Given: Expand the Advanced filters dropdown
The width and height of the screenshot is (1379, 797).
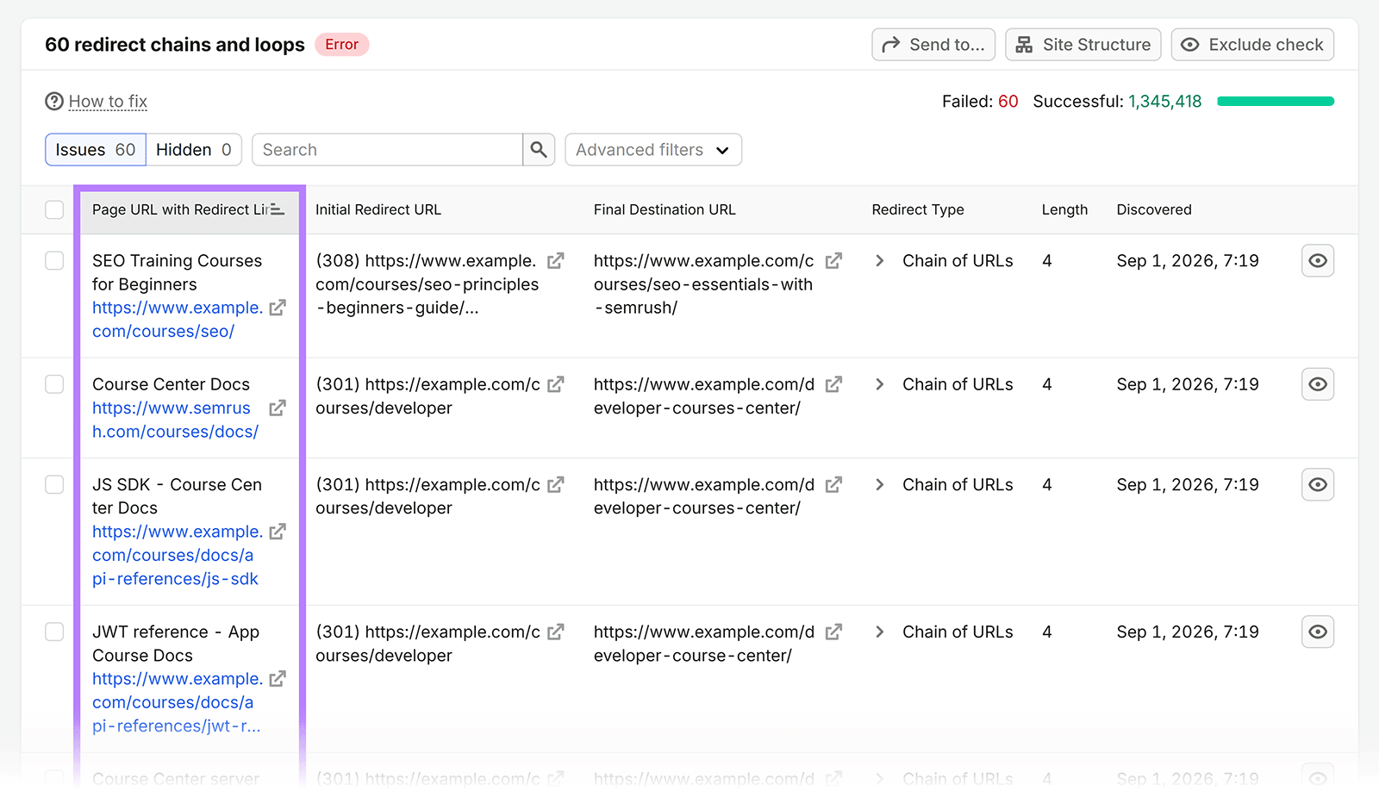Looking at the screenshot, I should (x=653, y=150).
